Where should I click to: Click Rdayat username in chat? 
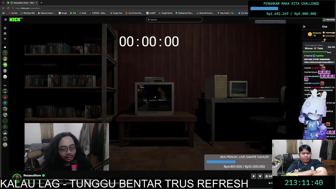point(314,72)
